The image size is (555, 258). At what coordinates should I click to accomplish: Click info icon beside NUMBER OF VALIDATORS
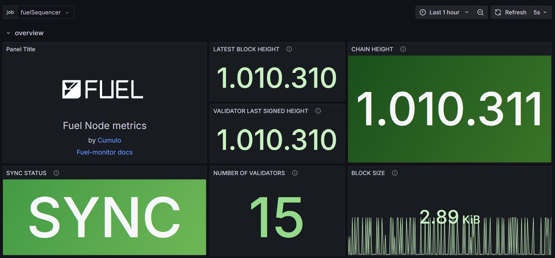295,173
